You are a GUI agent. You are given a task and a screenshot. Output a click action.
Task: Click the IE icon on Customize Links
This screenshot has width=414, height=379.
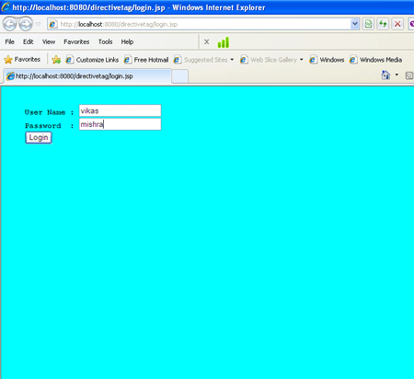coord(70,60)
